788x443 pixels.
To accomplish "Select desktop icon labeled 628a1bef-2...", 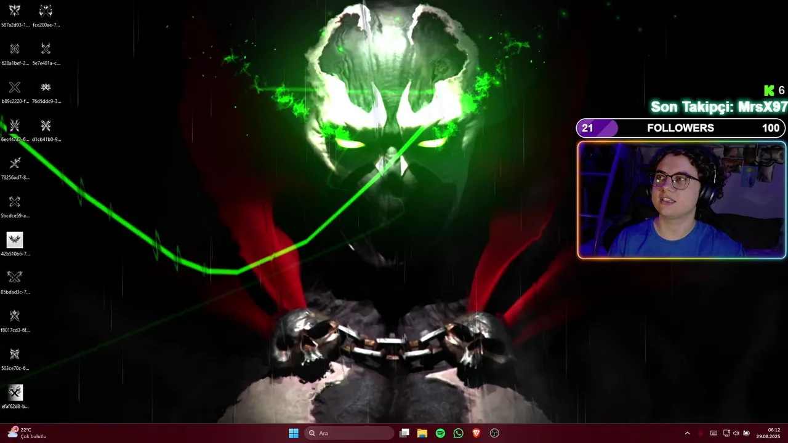I will pyautogui.click(x=15, y=54).
